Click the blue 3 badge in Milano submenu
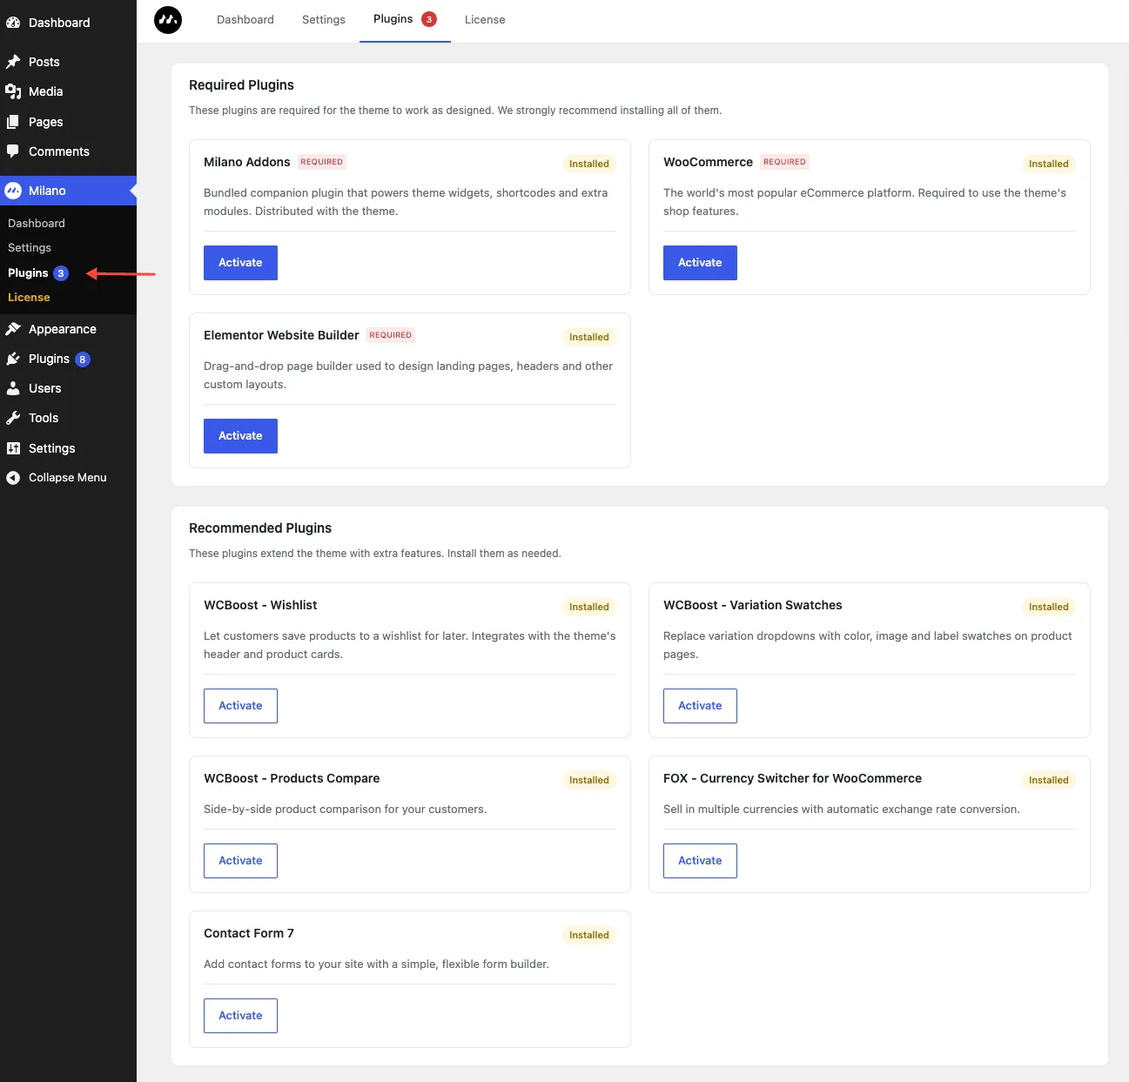 tap(61, 273)
